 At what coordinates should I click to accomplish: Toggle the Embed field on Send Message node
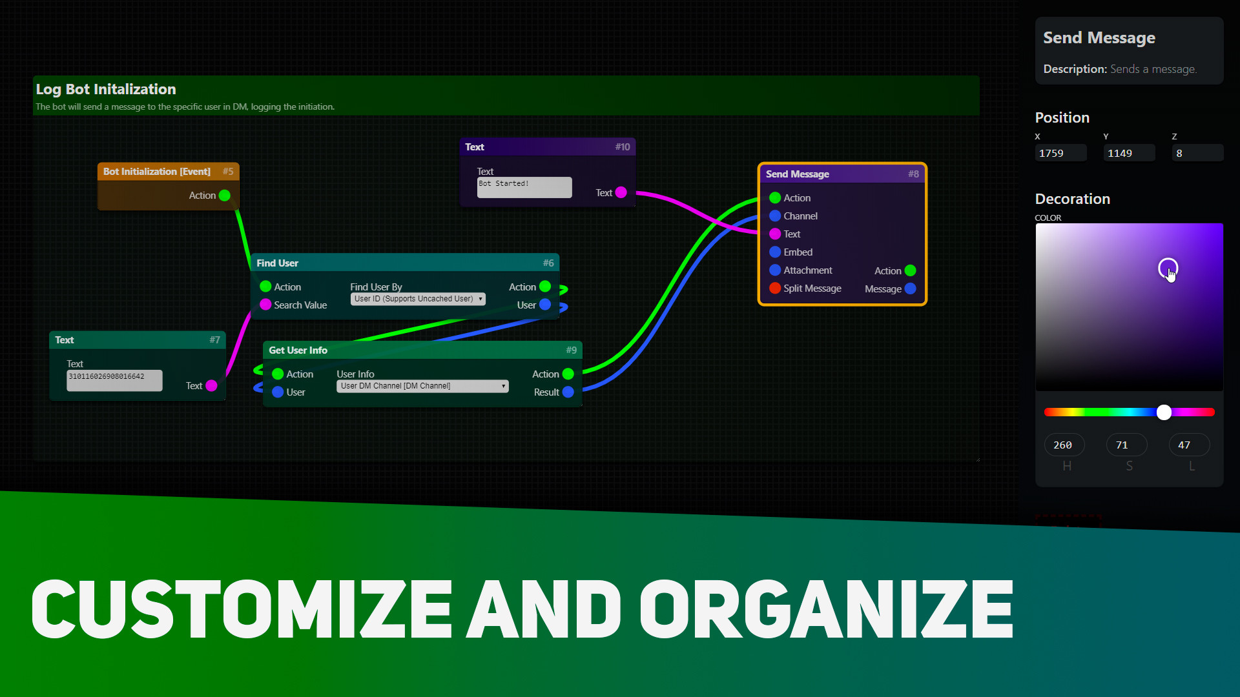tap(773, 252)
